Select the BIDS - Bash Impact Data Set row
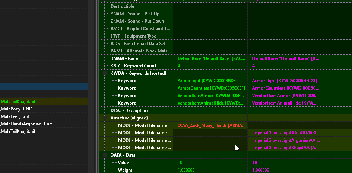This screenshot has height=173, width=352. (x=138, y=44)
